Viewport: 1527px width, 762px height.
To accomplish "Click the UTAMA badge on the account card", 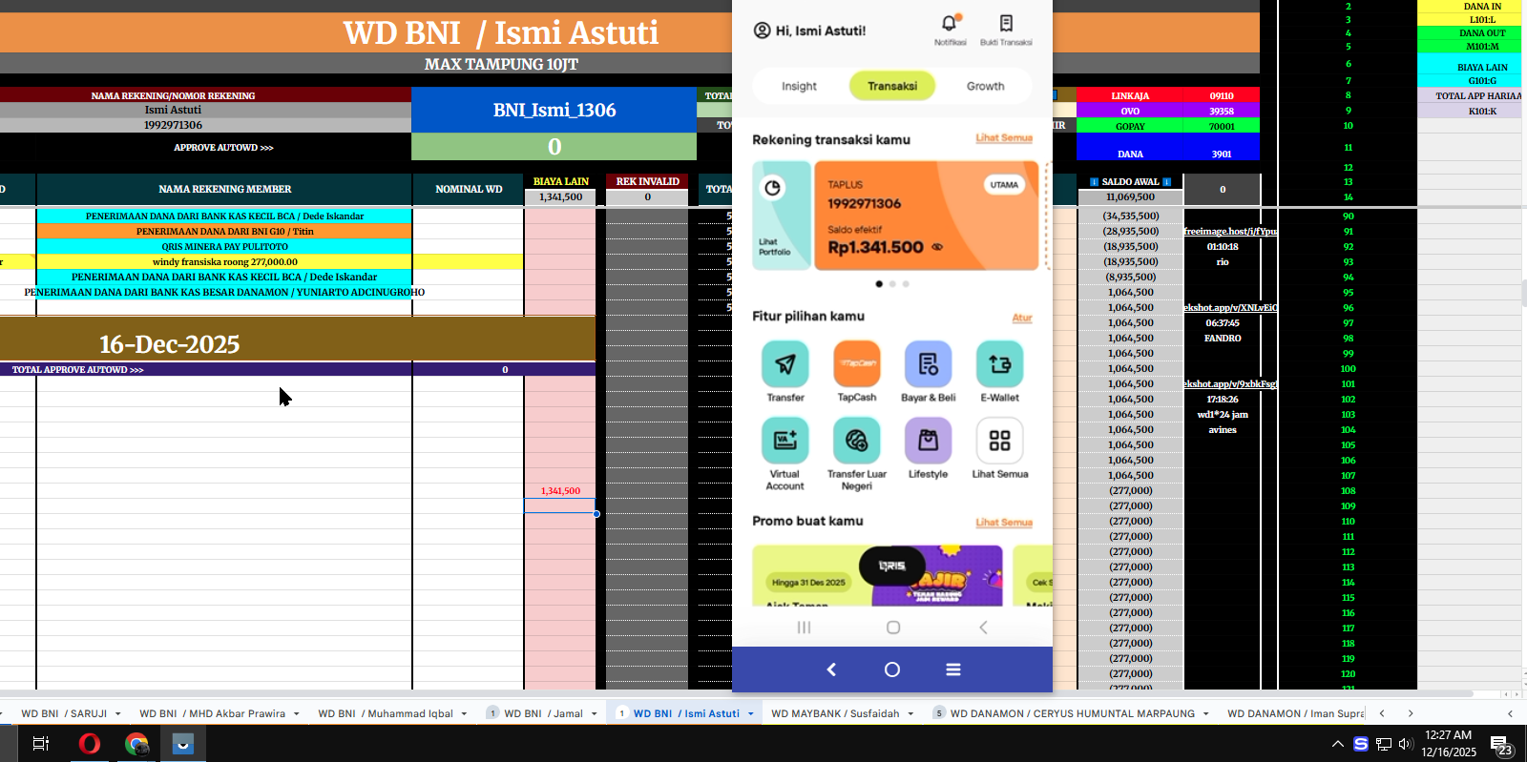I will click(x=1004, y=185).
